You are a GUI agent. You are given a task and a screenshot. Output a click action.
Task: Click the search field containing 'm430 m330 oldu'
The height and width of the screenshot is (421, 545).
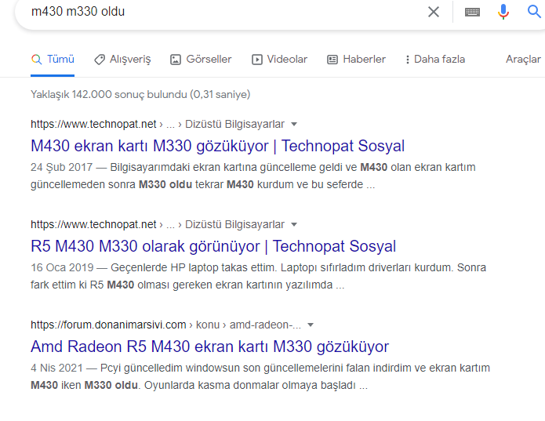pos(223,12)
